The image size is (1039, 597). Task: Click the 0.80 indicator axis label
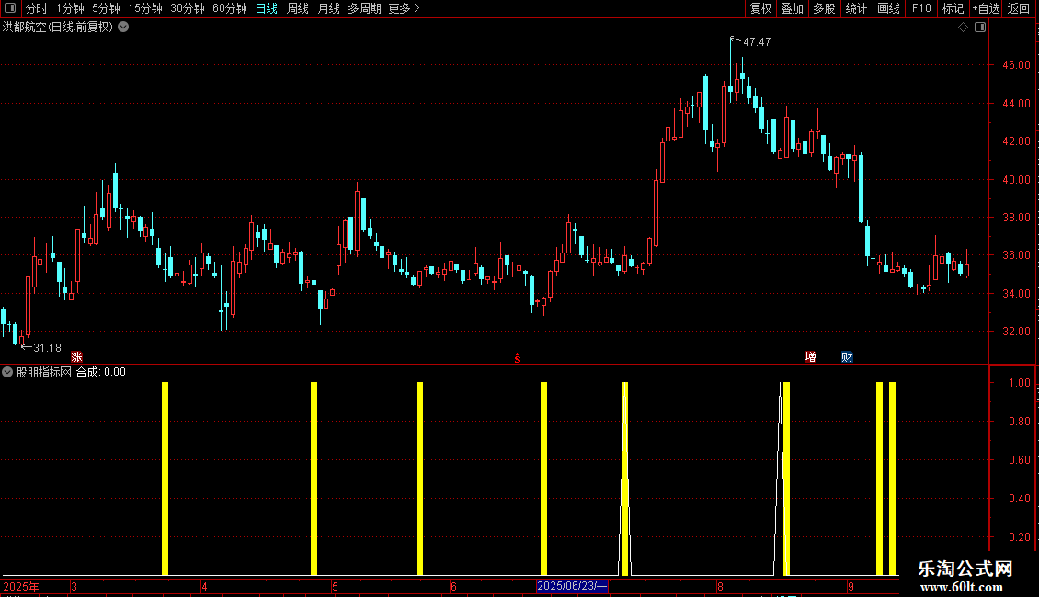tap(1019, 421)
